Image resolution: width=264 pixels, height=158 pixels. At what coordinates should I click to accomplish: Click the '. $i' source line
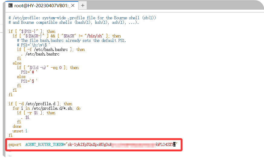(25, 118)
